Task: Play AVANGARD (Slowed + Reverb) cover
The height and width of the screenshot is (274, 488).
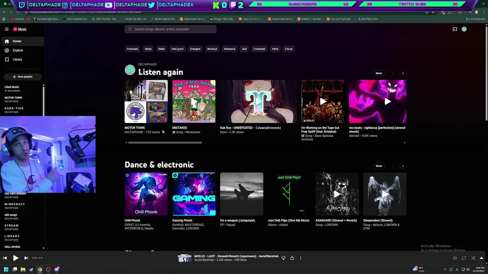Action: tap(337, 194)
